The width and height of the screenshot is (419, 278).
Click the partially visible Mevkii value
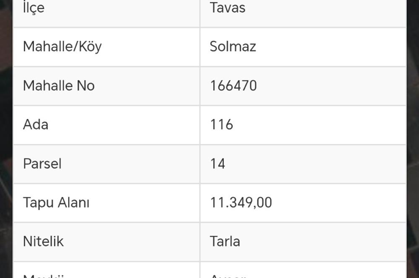228,275
